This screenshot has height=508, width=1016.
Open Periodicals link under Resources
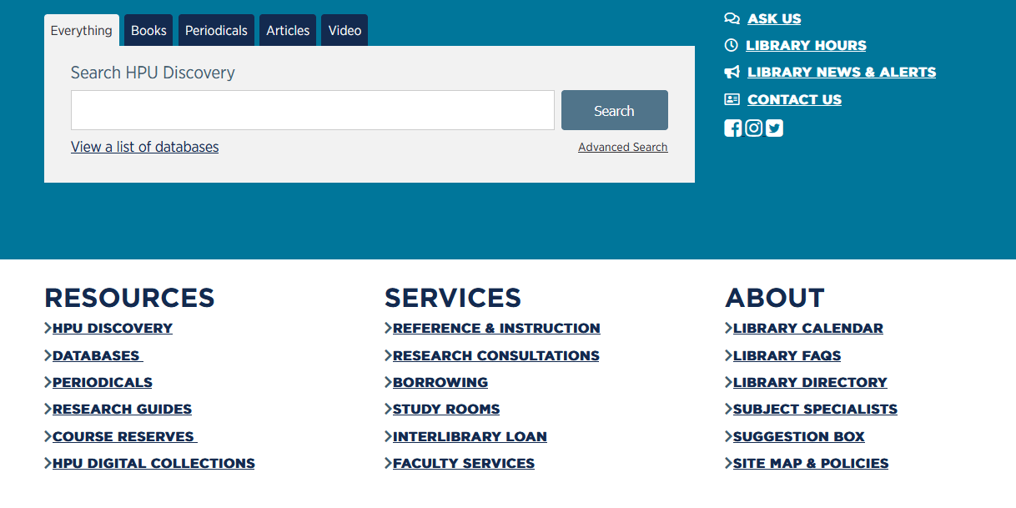(103, 382)
